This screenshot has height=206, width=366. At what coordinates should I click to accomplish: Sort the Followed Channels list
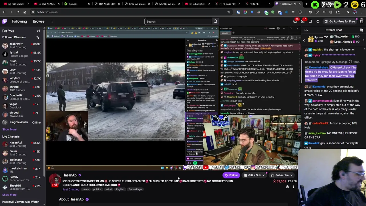[38, 37]
